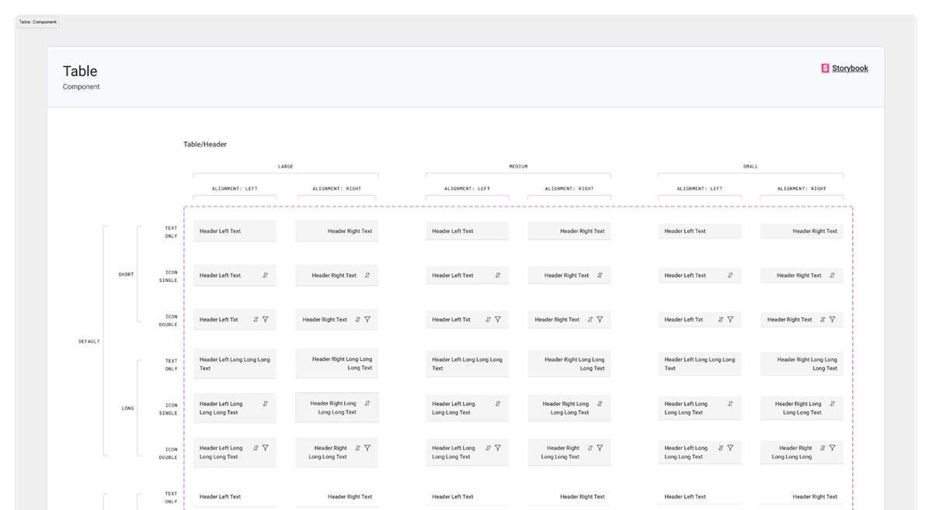Select Large 'Header Right Long Long Long Text' text-only cell

[337, 363]
